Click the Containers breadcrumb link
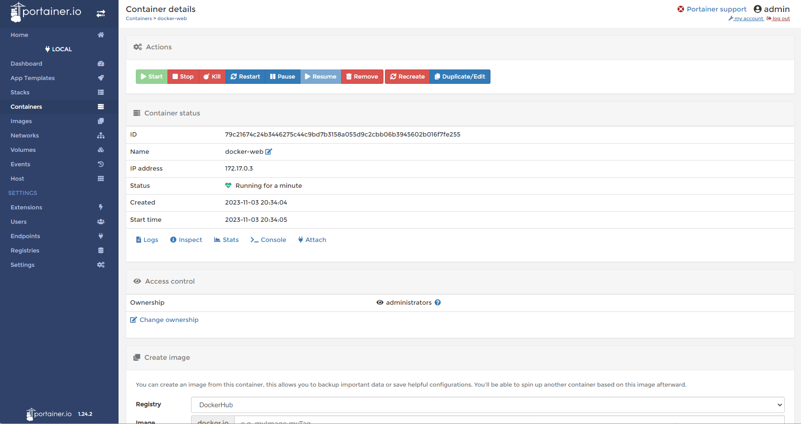 (x=139, y=19)
